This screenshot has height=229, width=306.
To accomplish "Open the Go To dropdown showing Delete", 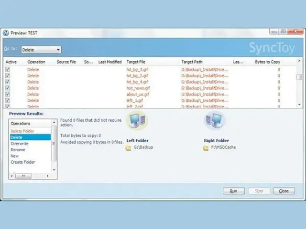I will click(41, 50).
